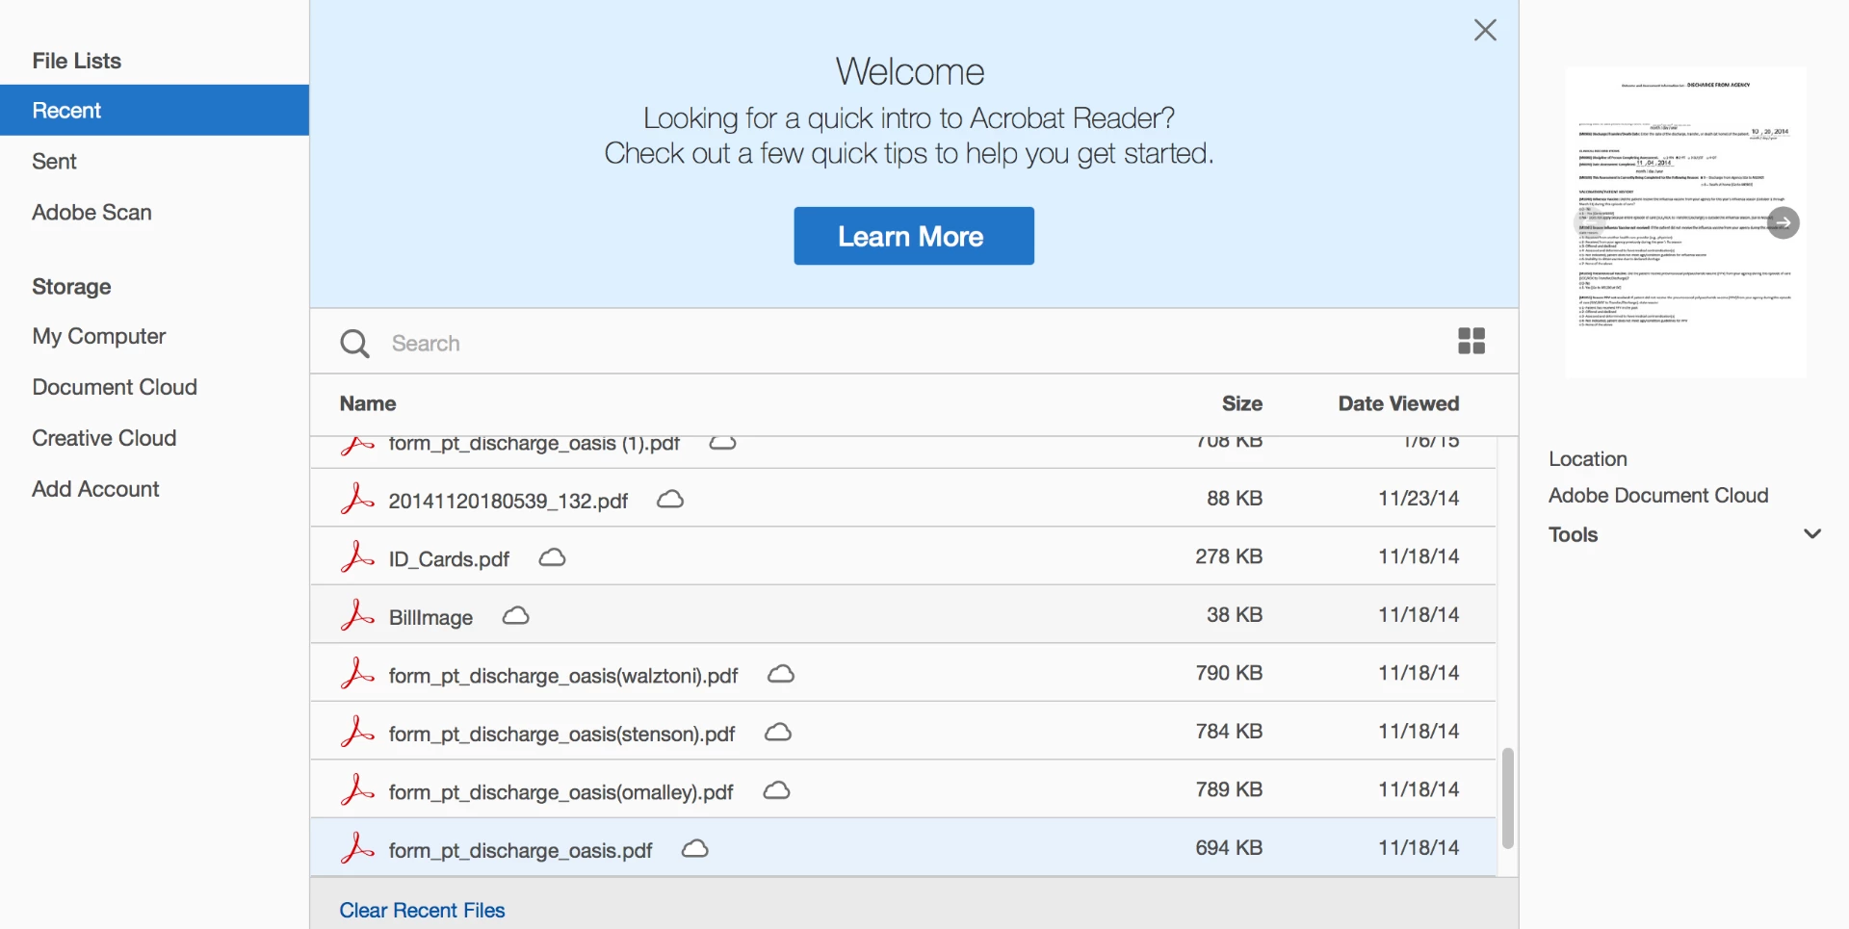The width and height of the screenshot is (1849, 929).
Task: Click the search magnifier icon
Action: (354, 344)
